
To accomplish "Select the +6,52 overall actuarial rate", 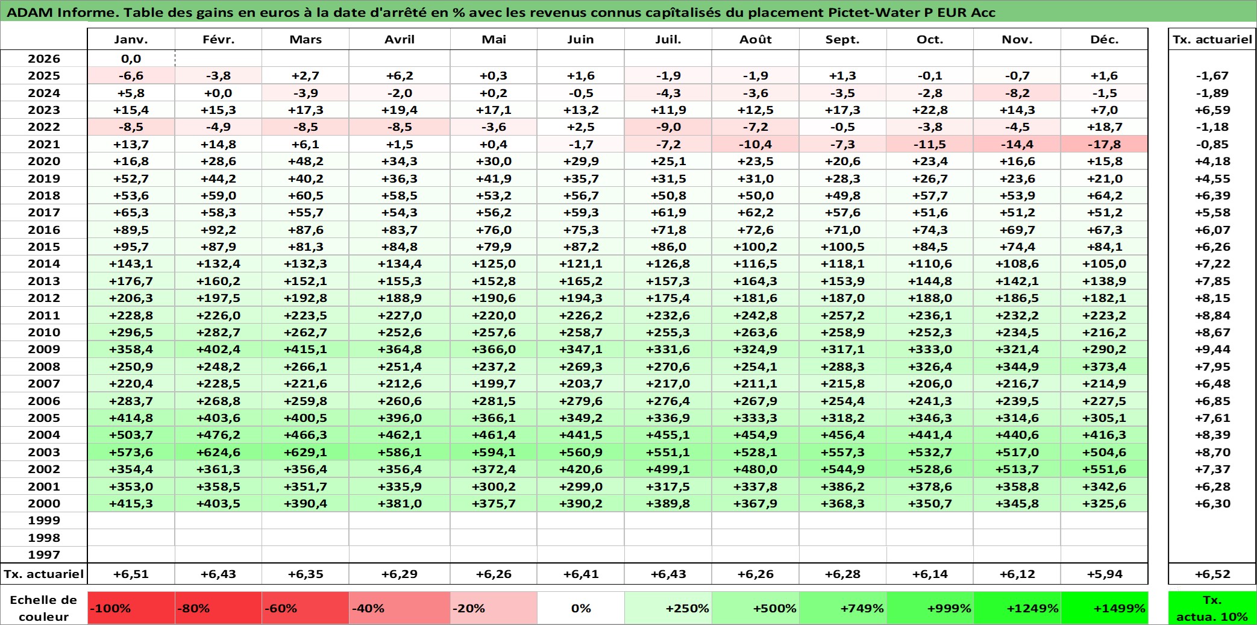I will point(1212,574).
